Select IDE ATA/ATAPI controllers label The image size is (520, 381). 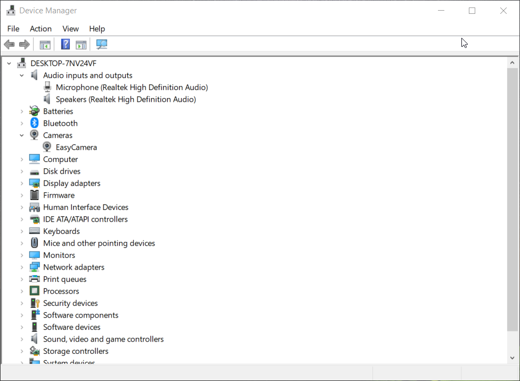(85, 219)
